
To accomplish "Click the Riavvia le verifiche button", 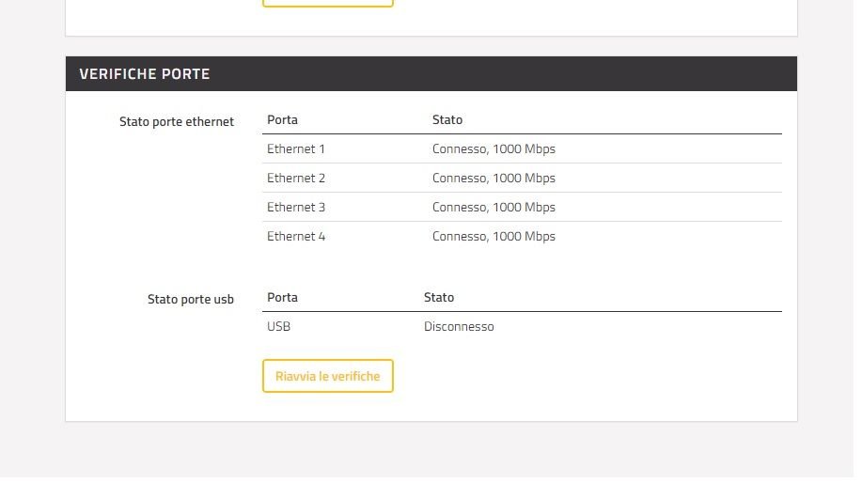I will 328,376.
